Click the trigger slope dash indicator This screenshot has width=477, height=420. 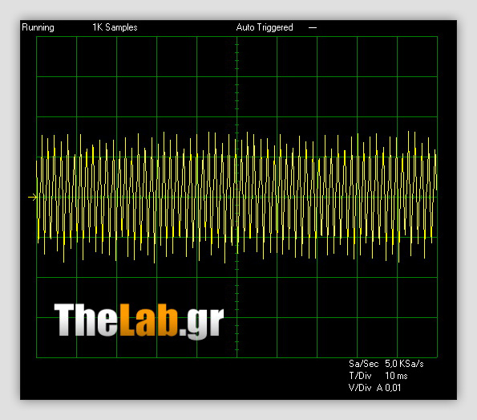click(313, 28)
